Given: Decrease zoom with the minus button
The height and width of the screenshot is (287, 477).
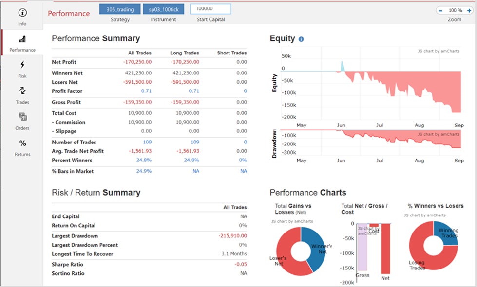Looking at the screenshot, I should tap(440, 11).
